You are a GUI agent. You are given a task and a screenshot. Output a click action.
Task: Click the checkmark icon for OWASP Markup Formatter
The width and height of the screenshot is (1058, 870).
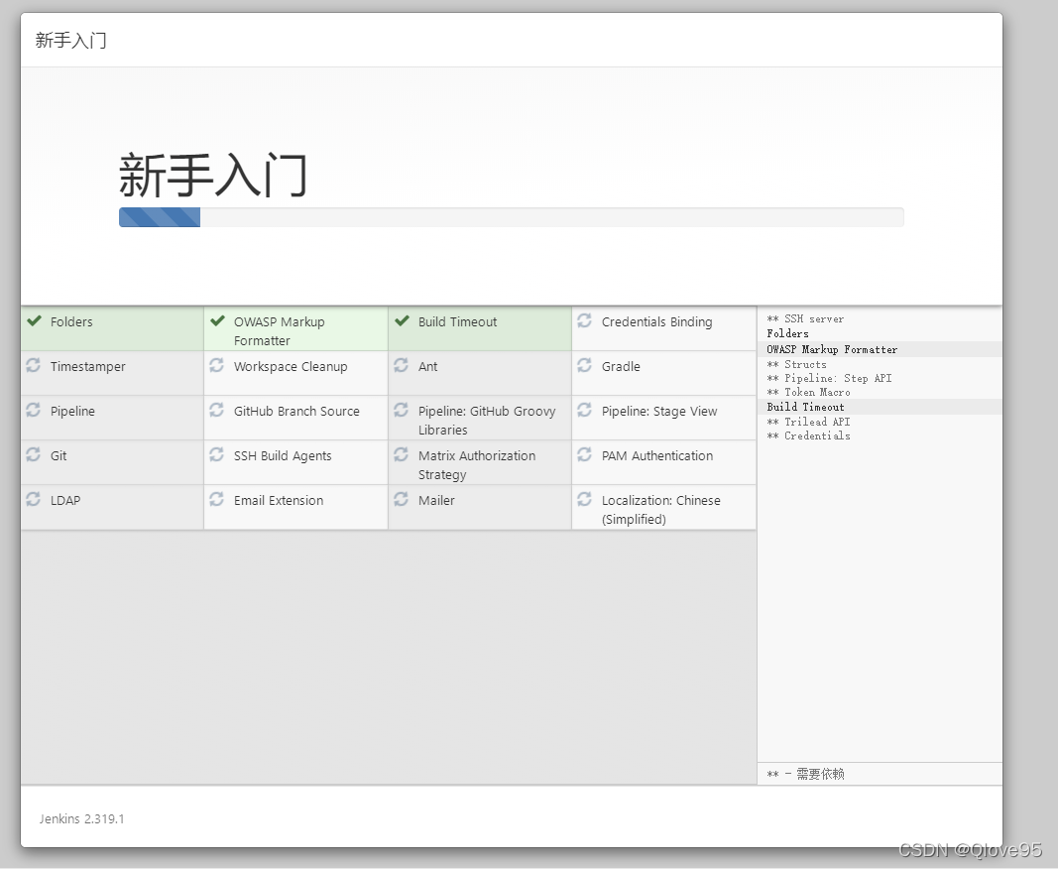[217, 321]
